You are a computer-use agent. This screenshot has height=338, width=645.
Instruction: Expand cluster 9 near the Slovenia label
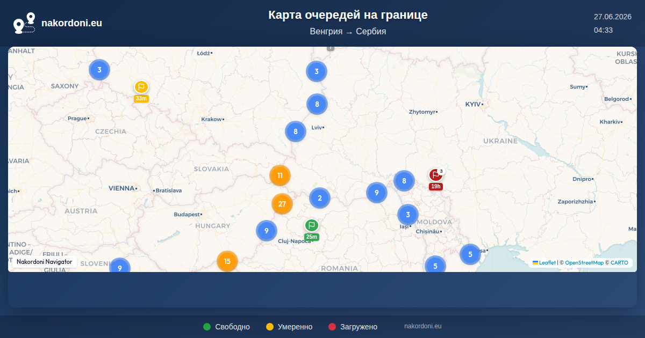click(120, 265)
